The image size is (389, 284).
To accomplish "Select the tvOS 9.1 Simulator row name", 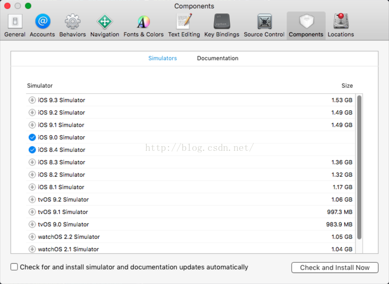I will point(63,212).
